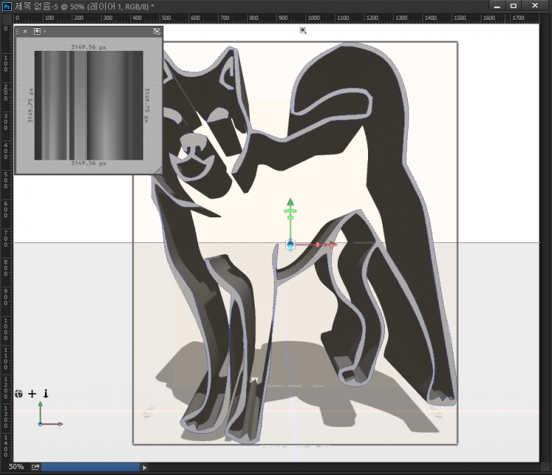Click the blue center cube of 3D gizmo
This screenshot has height=475, width=552.
click(291, 245)
